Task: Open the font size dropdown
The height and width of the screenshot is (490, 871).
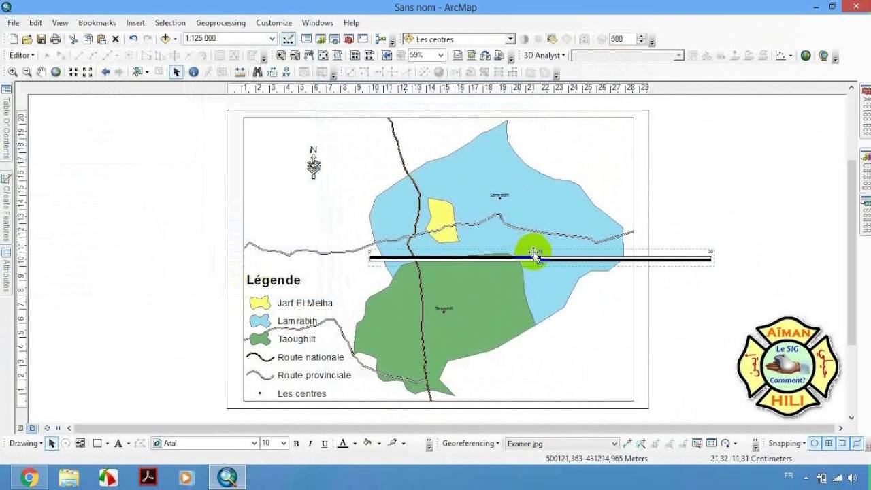Action: tap(284, 444)
